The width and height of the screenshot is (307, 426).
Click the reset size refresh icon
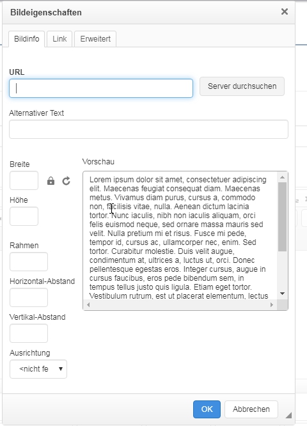click(x=67, y=181)
